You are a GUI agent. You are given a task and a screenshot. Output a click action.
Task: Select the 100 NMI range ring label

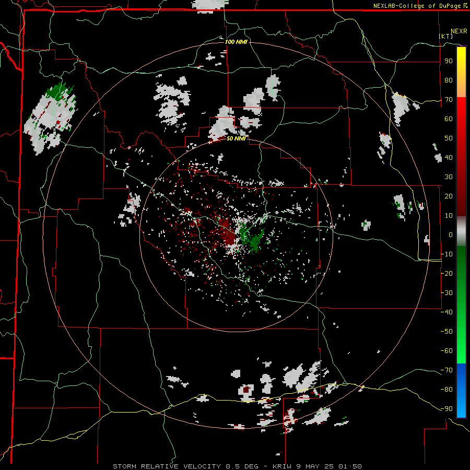click(x=236, y=42)
